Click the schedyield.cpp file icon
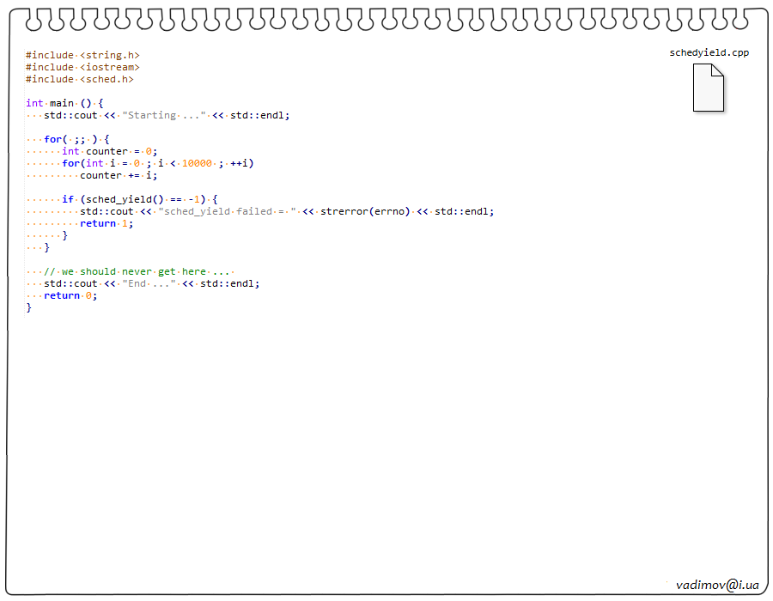Viewport: 773px width, 601px height. coord(709,88)
